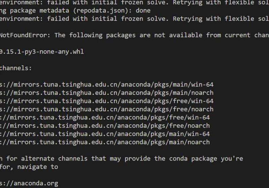The height and width of the screenshot is (188, 269).
Task: Click 'conda package you're' text
Action: 206,159
